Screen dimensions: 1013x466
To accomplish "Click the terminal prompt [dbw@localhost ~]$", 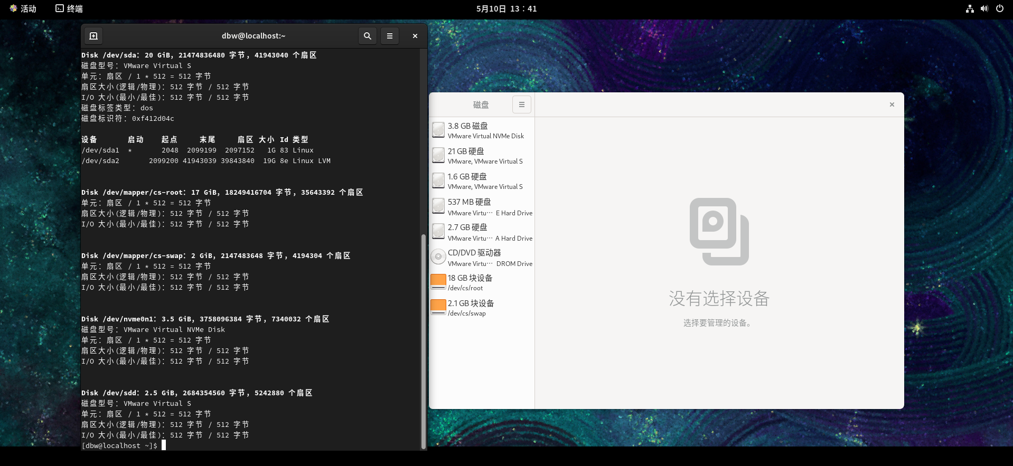I will pyautogui.click(x=119, y=446).
